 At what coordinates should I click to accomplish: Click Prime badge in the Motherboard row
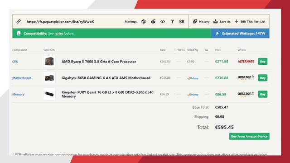[193, 78]
